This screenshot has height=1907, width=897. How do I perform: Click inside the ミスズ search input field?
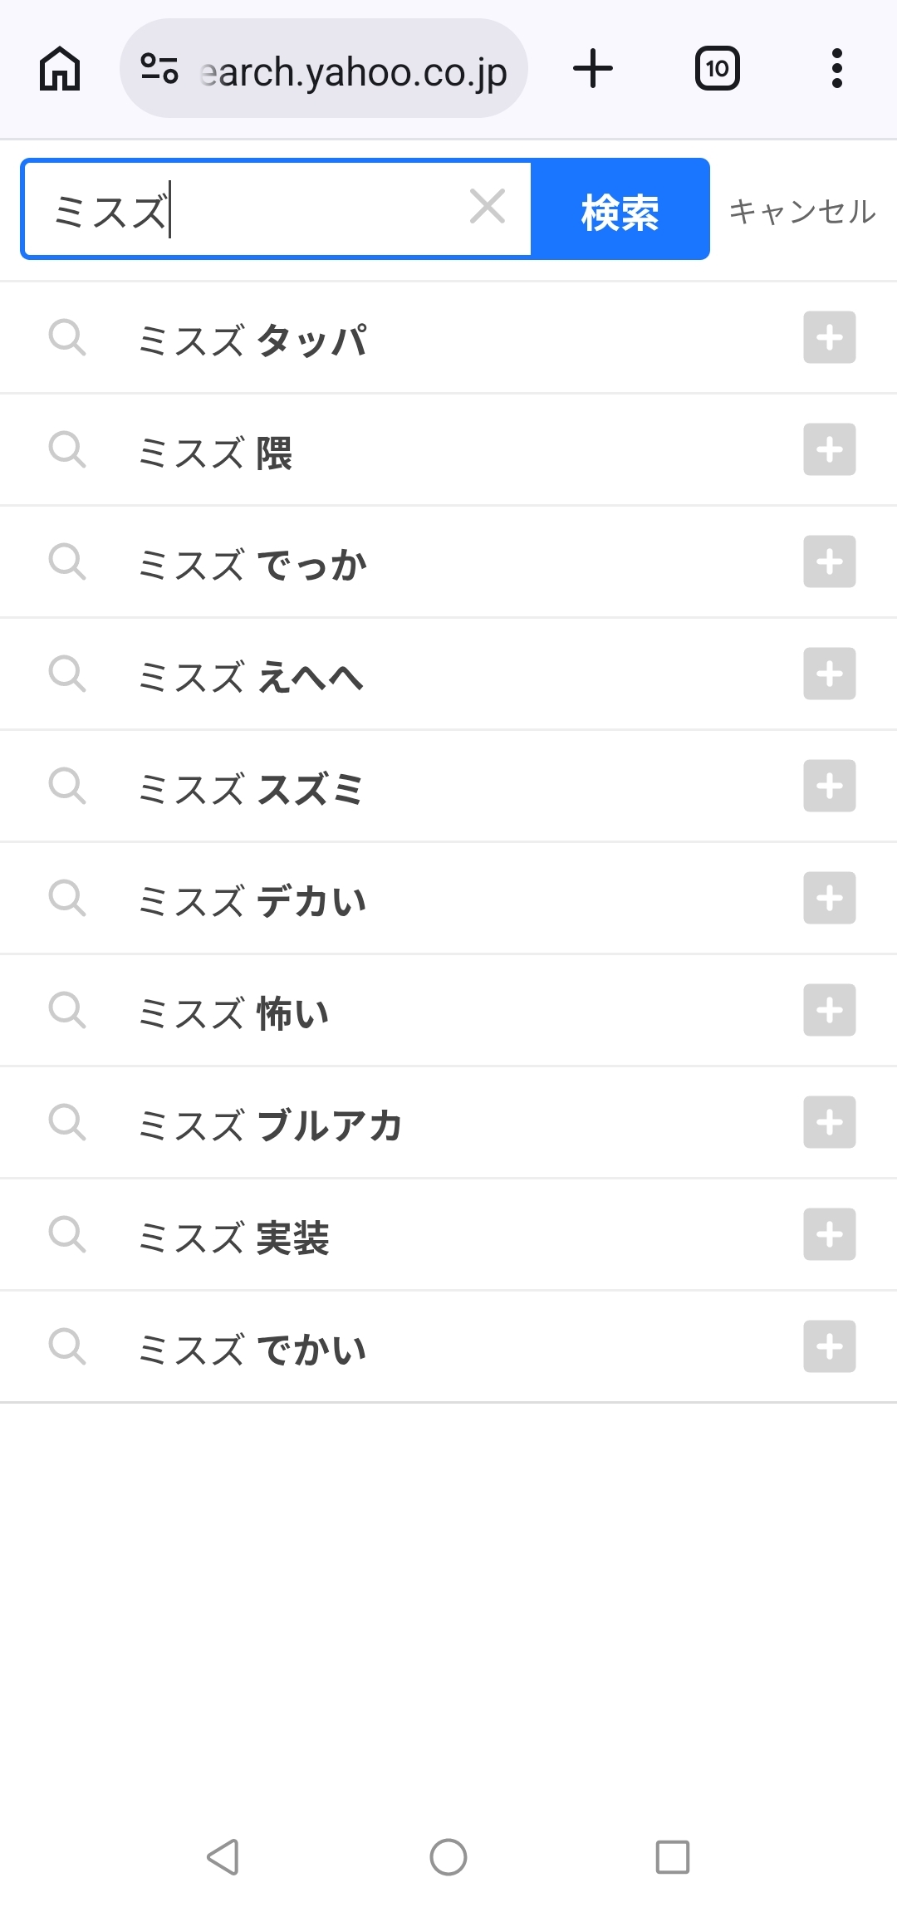(x=249, y=209)
